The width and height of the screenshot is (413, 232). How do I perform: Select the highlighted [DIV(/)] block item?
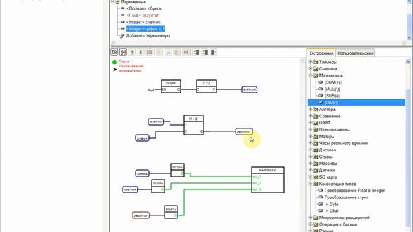coord(357,102)
